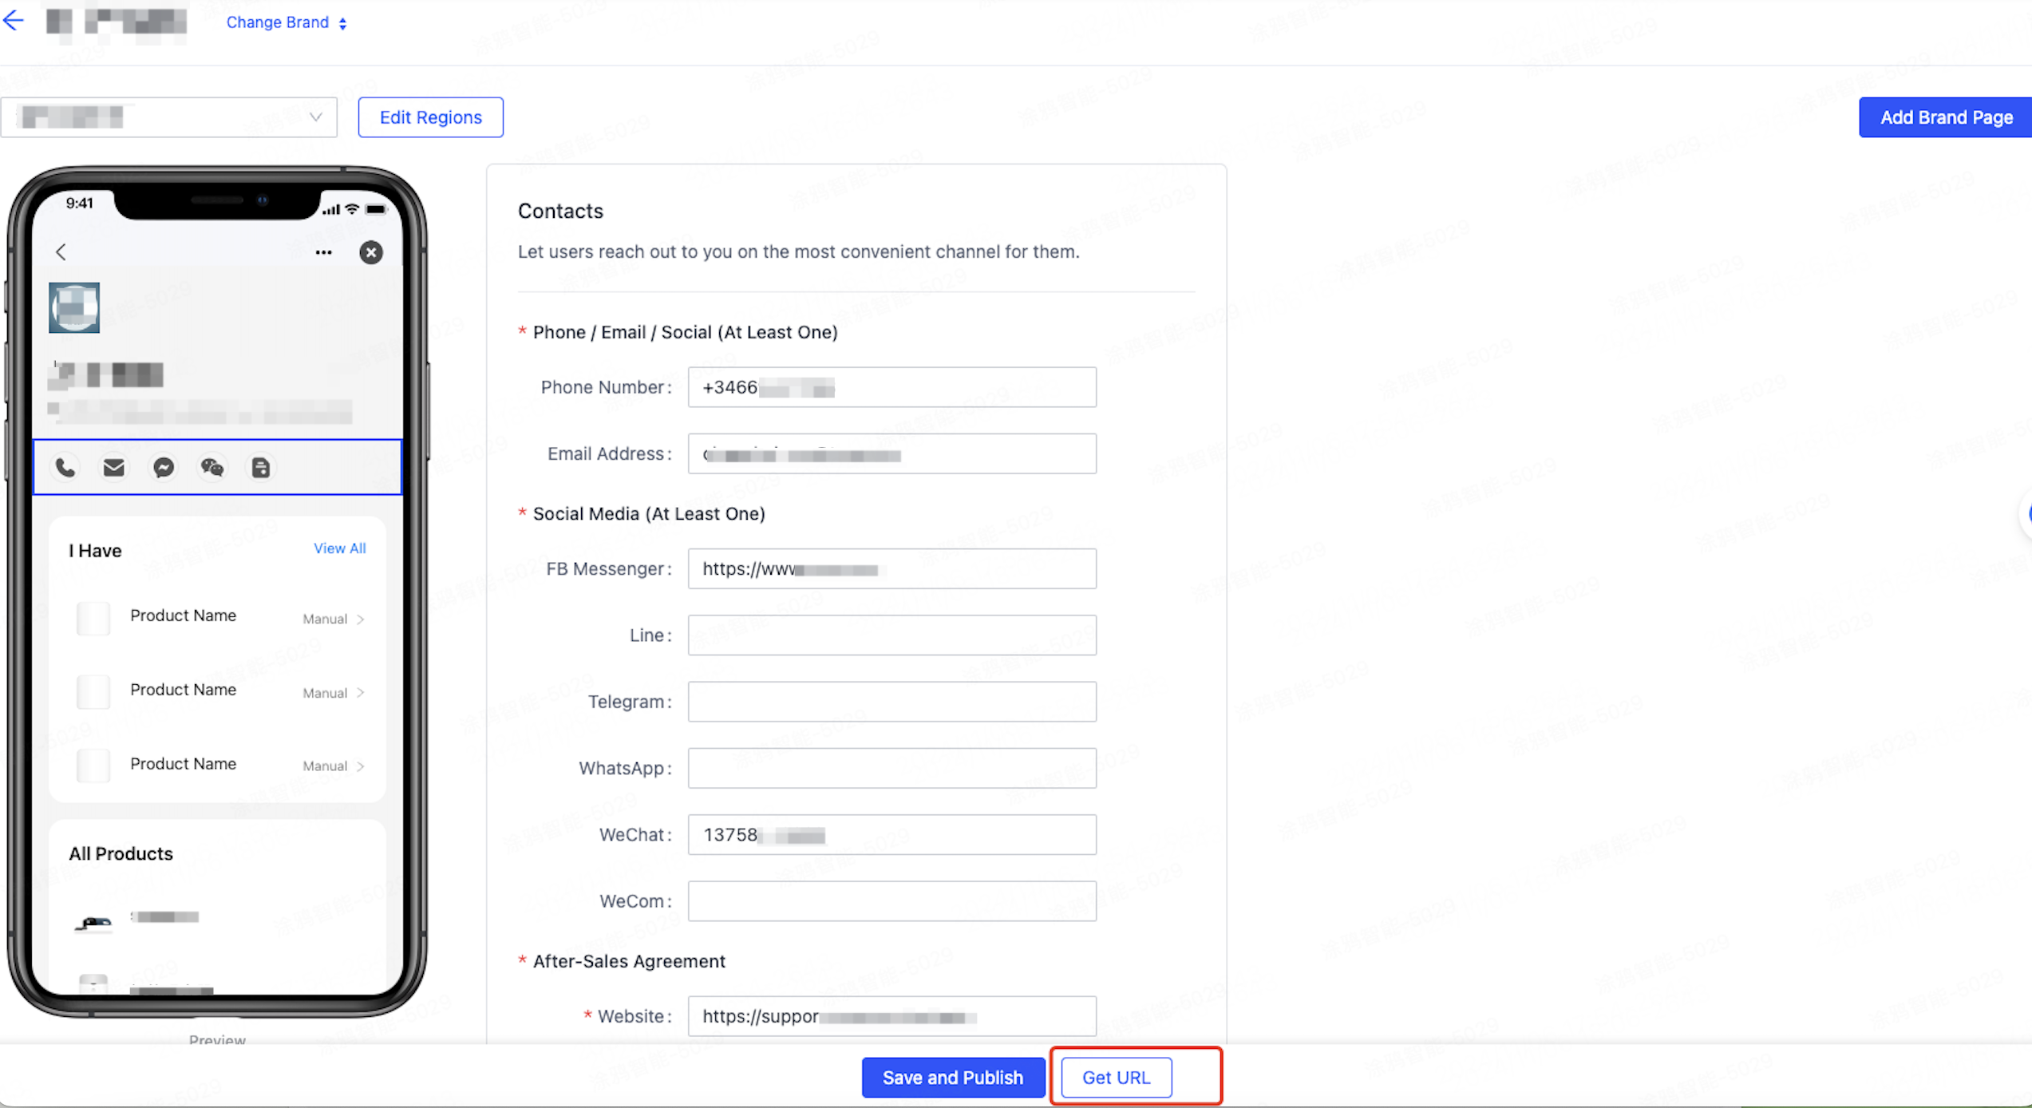Click the Messenger icon in mobile preview
The height and width of the screenshot is (1108, 2032).
tap(164, 467)
